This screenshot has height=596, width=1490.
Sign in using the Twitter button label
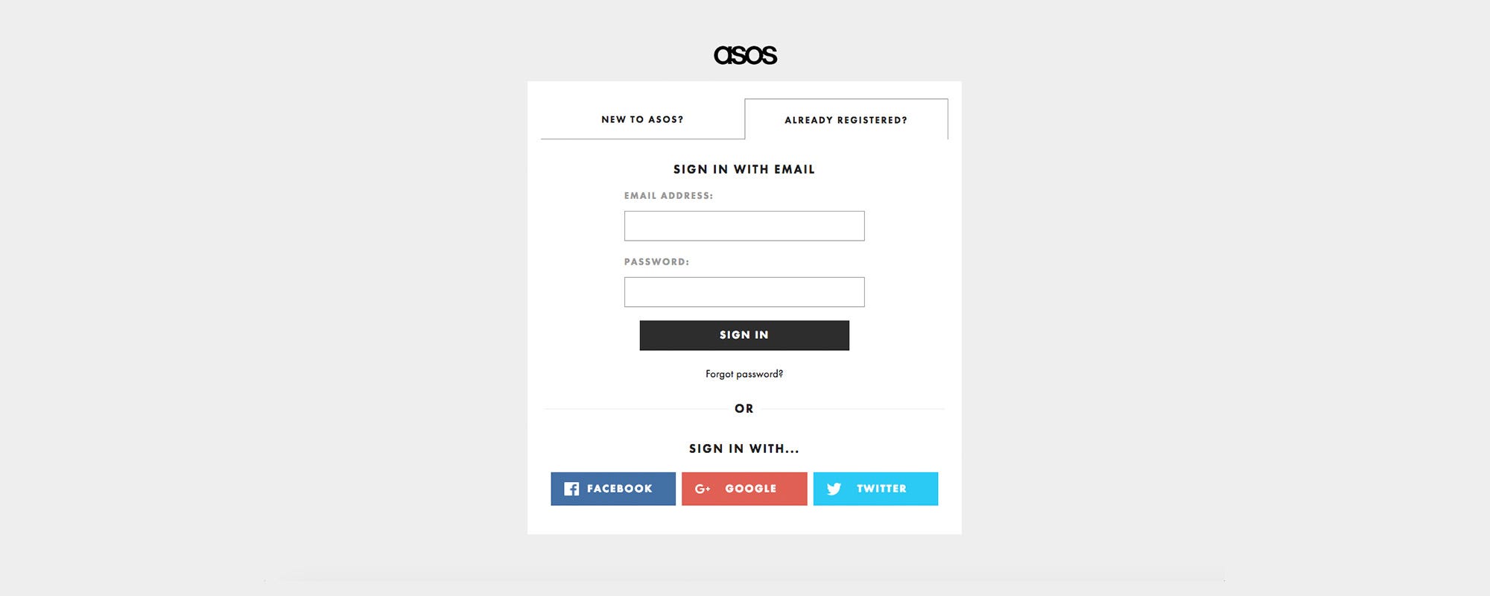click(x=881, y=489)
